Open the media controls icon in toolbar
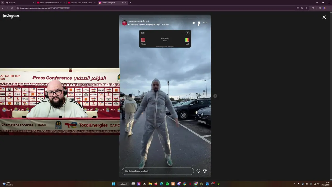The height and width of the screenshot is (187, 332). (320, 8)
